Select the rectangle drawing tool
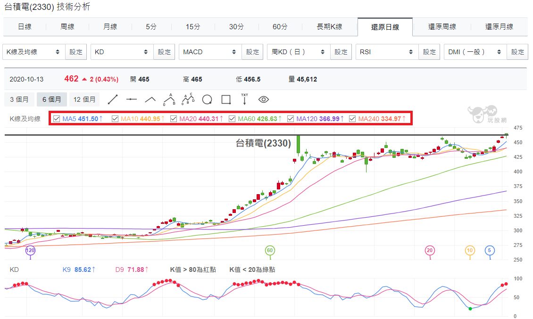This screenshot has height=319, width=533. (226, 99)
